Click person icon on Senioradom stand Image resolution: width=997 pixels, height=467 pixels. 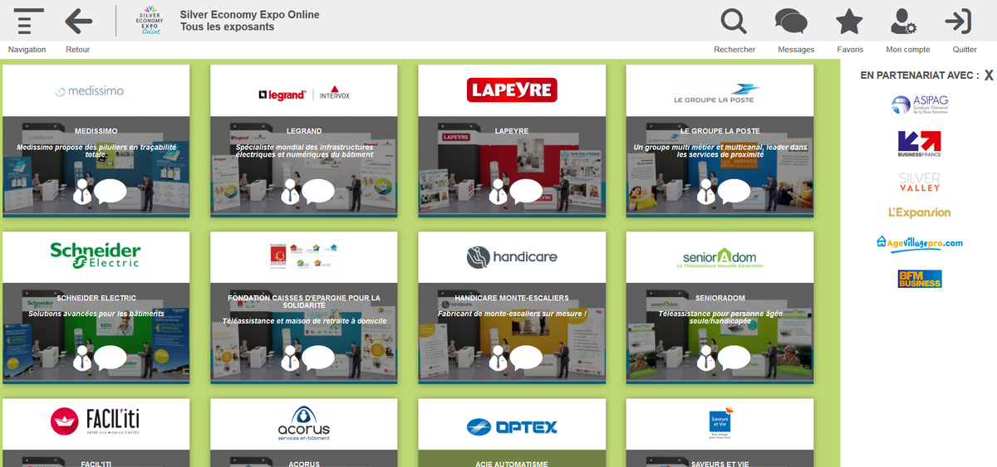tap(705, 358)
